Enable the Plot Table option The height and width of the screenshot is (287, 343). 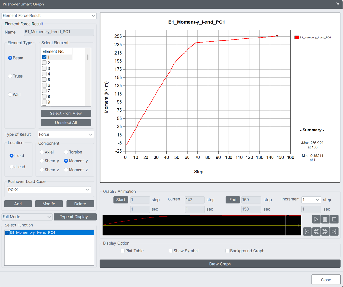click(122, 251)
